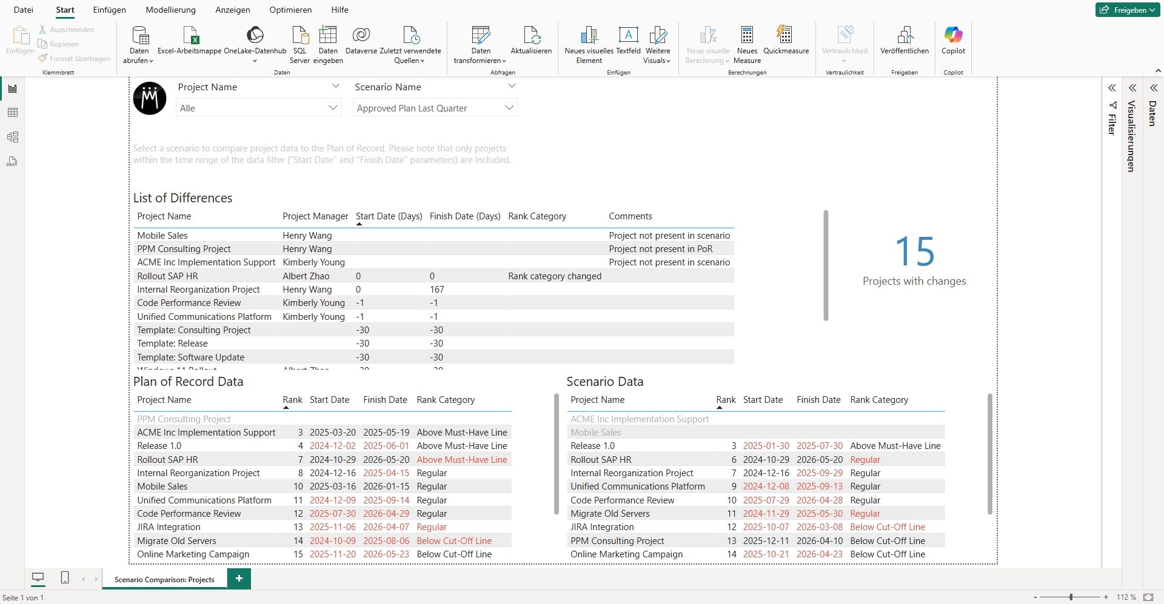Click the round logo image in the report

click(150, 98)
